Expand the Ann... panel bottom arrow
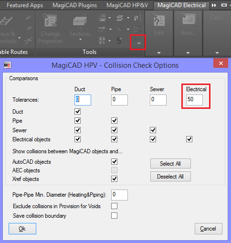231x243 pixels. 188,53
